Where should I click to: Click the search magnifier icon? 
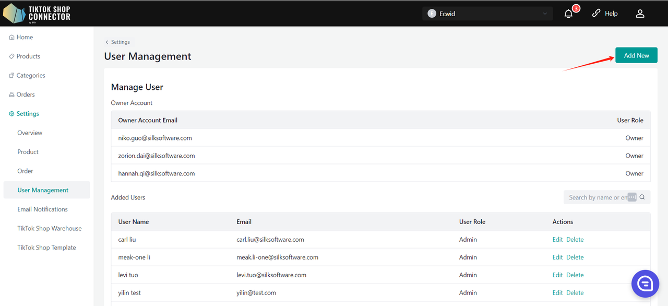coord(642,197)
